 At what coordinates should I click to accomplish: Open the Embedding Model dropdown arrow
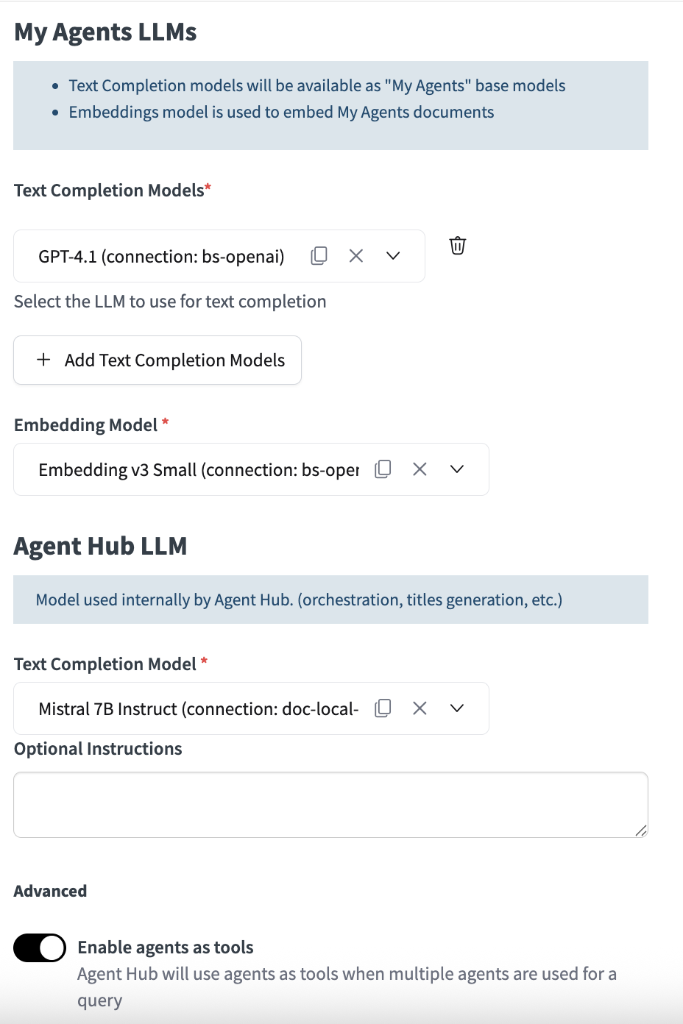(457, 469)
